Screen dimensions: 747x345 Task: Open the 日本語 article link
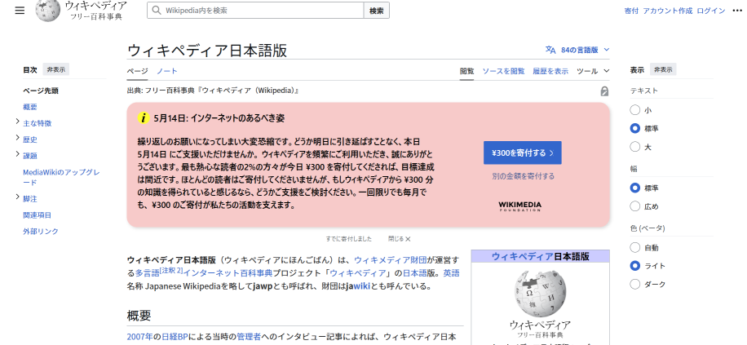[415, 273]
